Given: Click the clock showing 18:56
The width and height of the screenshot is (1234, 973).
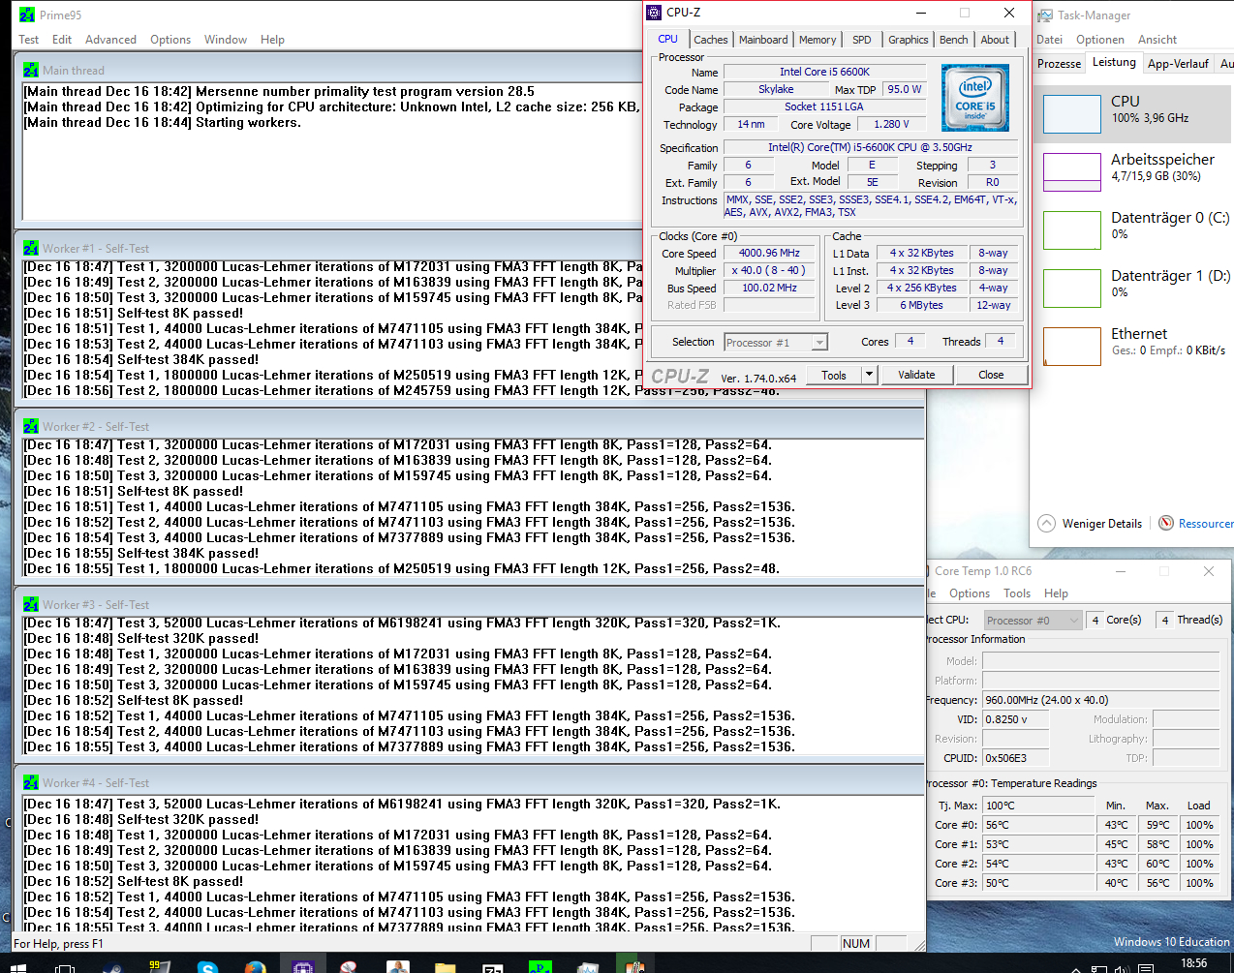Looking at the screenshot, I should 1194,963.
